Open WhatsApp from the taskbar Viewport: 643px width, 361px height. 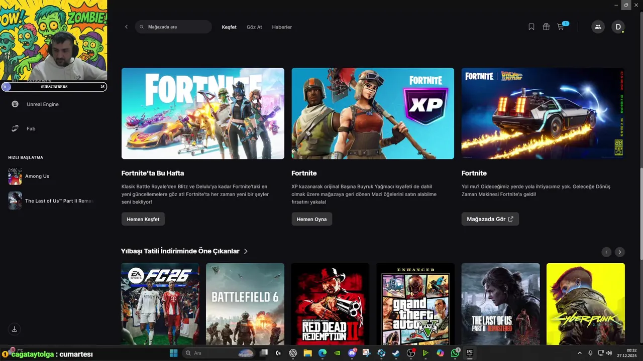[455, 353]
